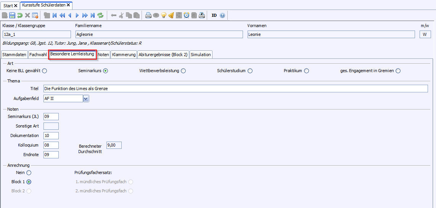Screen dimensions: 436x208
Task: Open the Fachwahl tab
Action: click(38, 55)
